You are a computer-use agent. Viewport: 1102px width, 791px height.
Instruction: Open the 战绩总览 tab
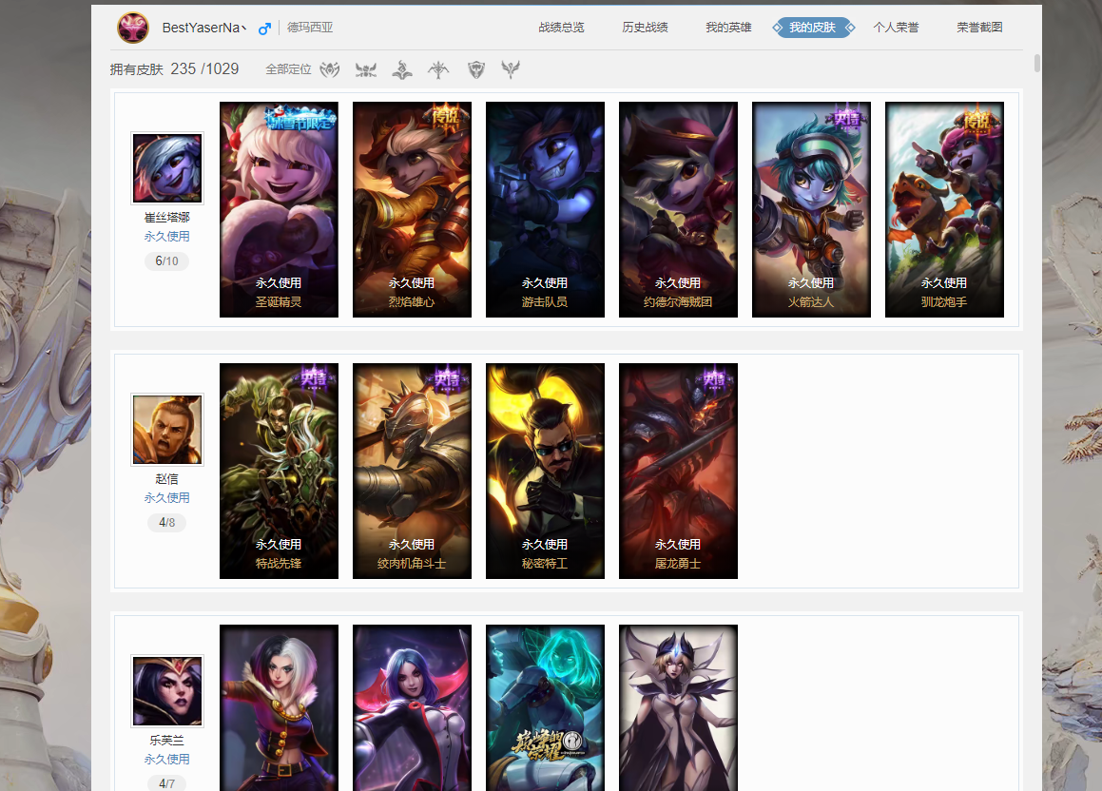click(562, 28)
